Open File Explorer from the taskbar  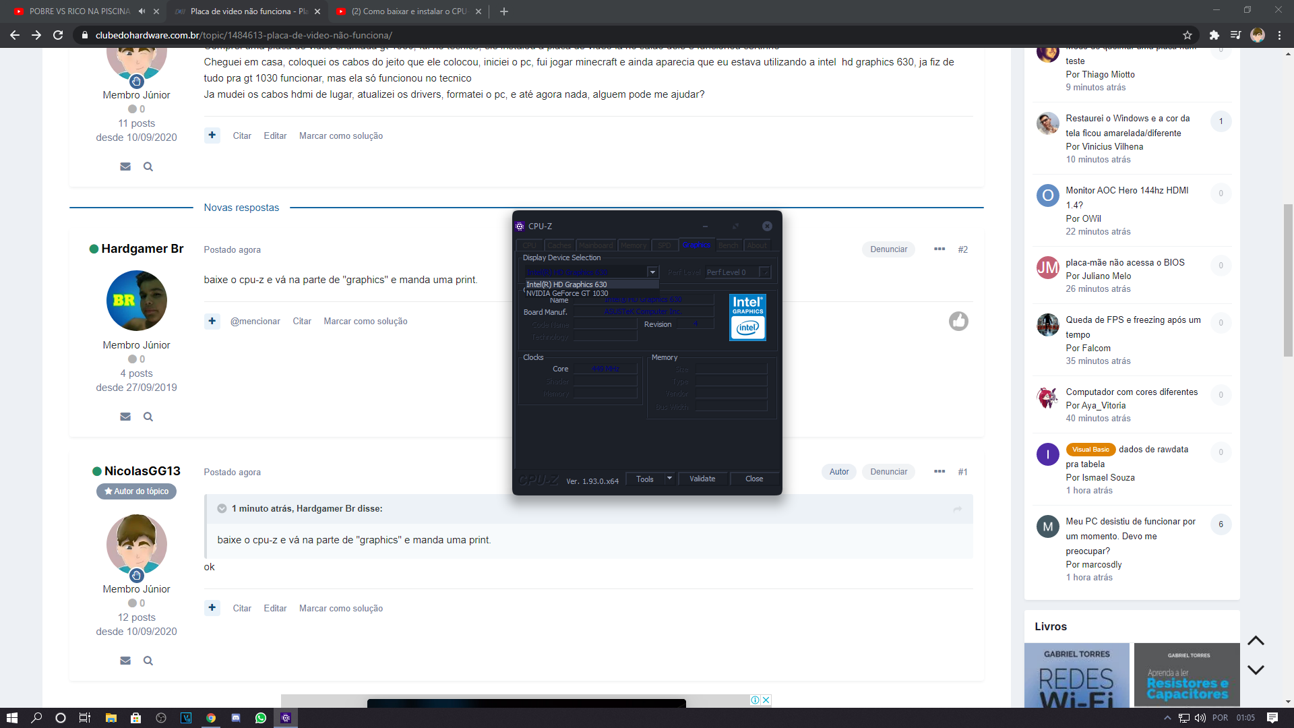111,718
